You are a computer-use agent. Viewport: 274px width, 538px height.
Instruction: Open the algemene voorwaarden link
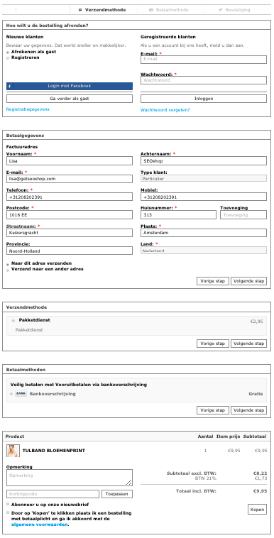point(40,525)
